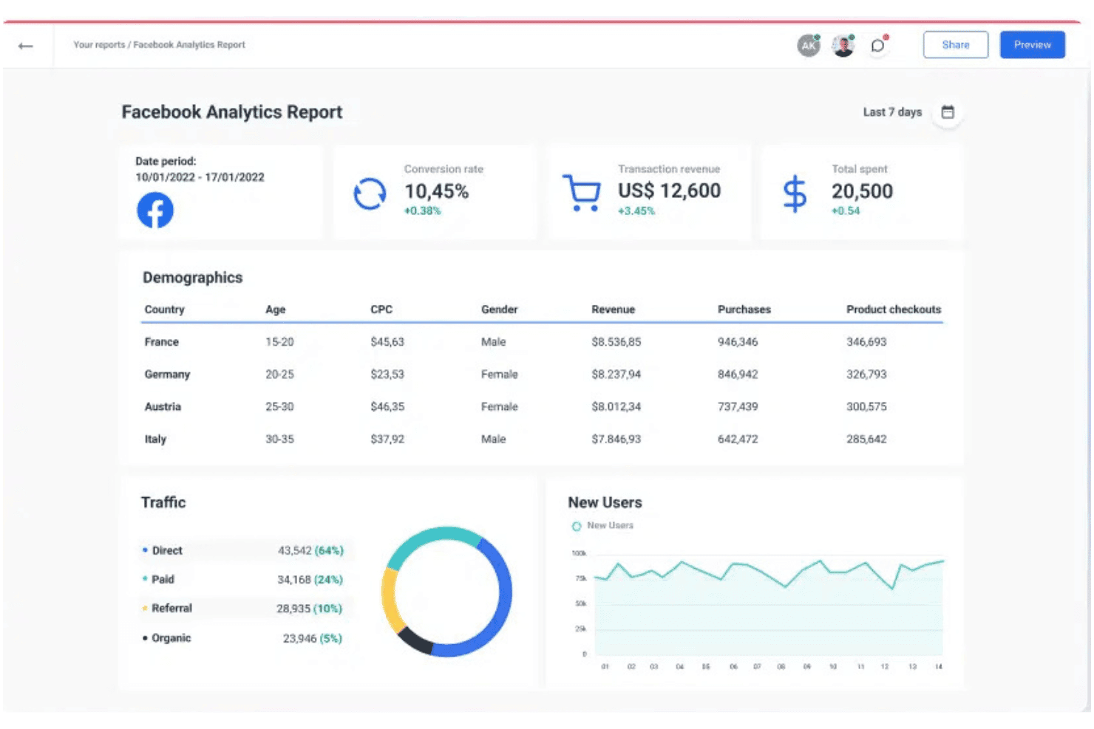Sort by the Purchases column header
Image resolution: width=1094 pixels, height=729 pixels.
(x=744, y=309)
